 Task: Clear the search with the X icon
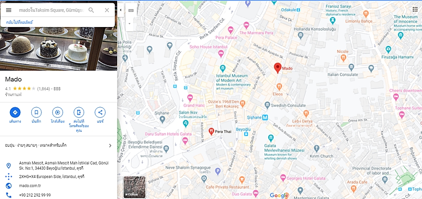click(x=107, y=10)
